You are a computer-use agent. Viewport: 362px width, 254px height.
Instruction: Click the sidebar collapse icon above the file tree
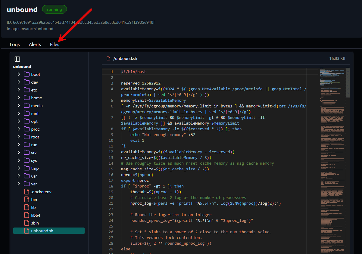pos(17,59)
